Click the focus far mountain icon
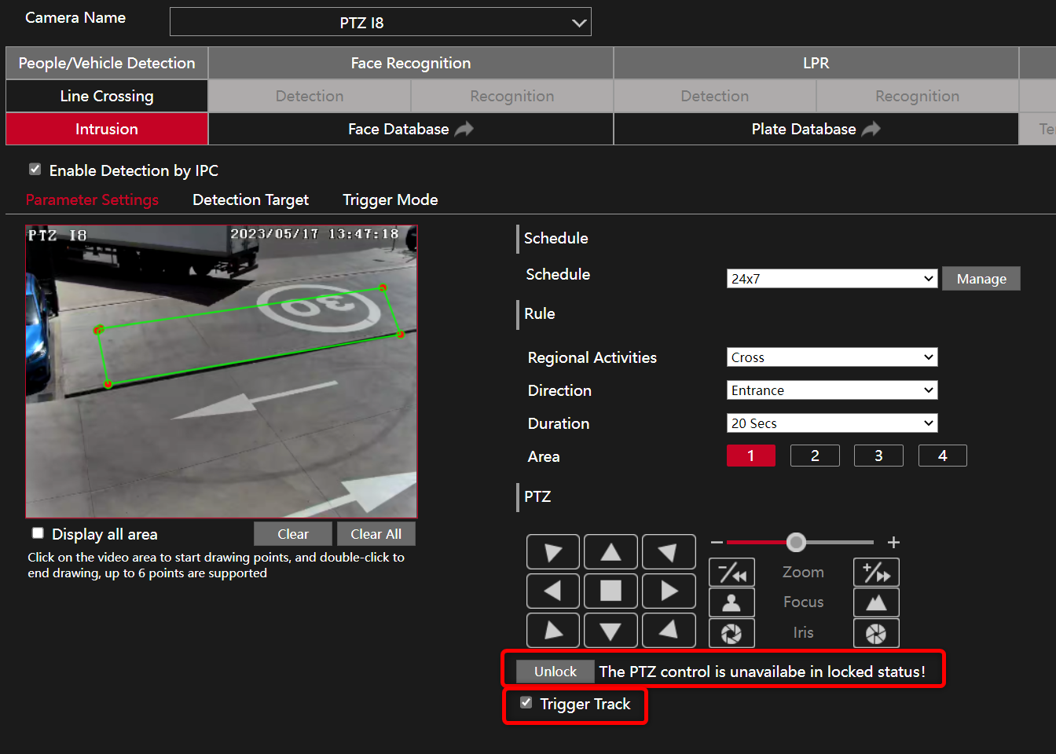Viewport: 1056px width, 754px height. pos(876,602)
